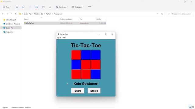Click the Rename icon in Explorer toolbar
The height and width of the screenshot is (109, 195).
click(x=37, y=7)
